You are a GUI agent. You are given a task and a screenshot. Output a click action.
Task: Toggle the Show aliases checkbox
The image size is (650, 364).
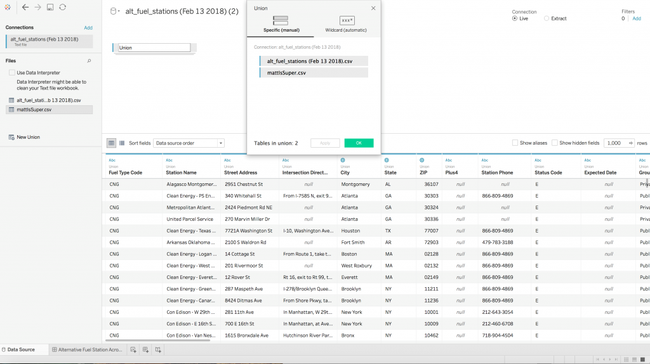pos(515,143)
